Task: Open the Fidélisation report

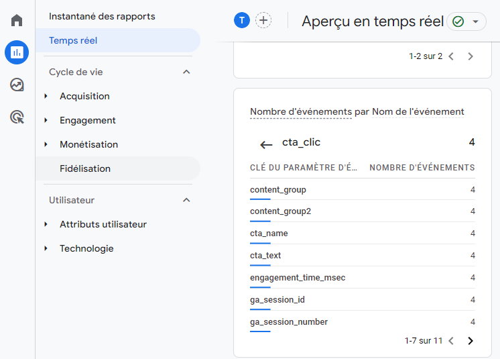Action: coord(85,168)
